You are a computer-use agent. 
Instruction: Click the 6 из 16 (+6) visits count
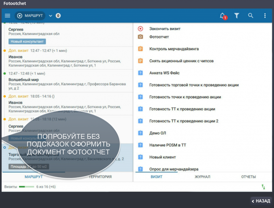click(46, 187)
